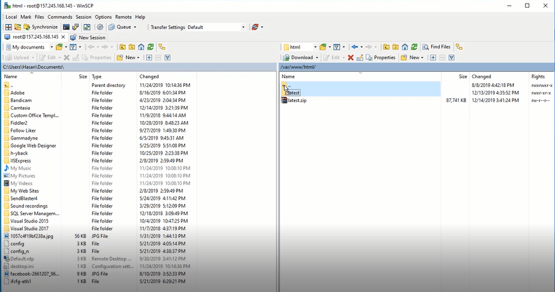The height and width of the screenshot is (292, 555).
Task: Click the Queue toolbar button
Action: [119, 27]
